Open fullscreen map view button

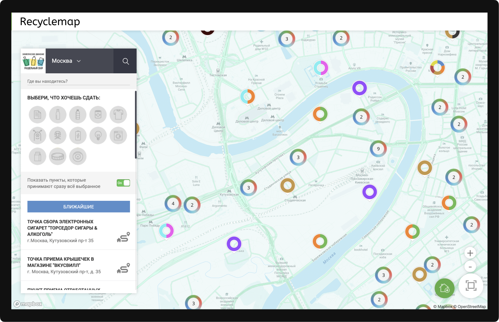pyautogui.click(x=471, y=285)
